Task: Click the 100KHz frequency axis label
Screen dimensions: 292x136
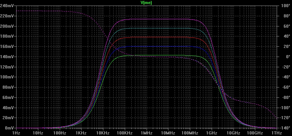Action: [125, 133]
